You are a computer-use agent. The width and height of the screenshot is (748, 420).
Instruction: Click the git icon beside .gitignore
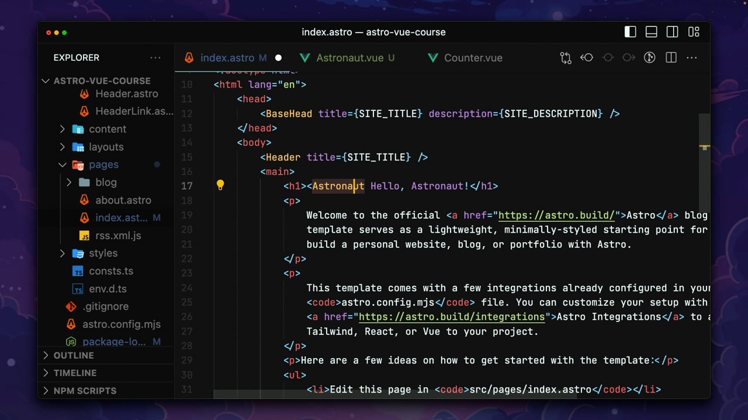tap(71, 306)
